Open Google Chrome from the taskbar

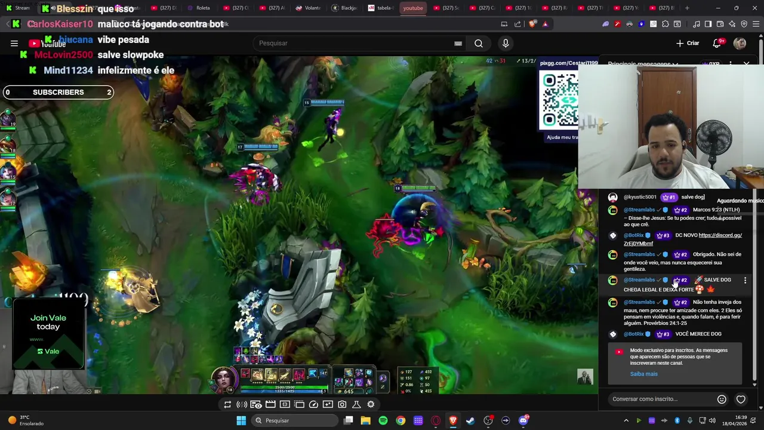tap(401, 420)
